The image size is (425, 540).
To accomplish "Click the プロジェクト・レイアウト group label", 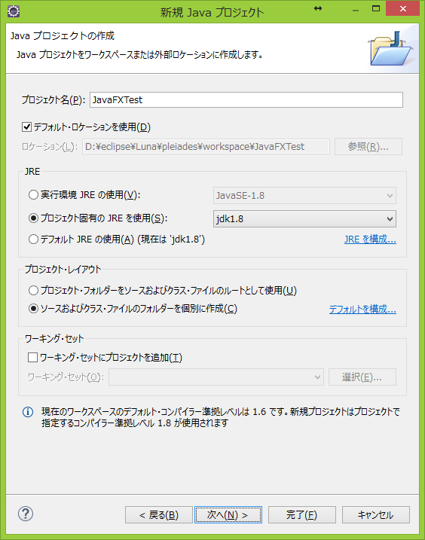I will [x=63, y=270].
